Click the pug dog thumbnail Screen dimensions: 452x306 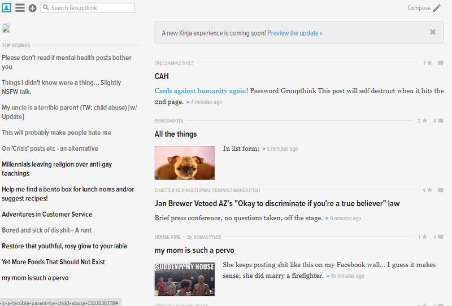point(185,163)
